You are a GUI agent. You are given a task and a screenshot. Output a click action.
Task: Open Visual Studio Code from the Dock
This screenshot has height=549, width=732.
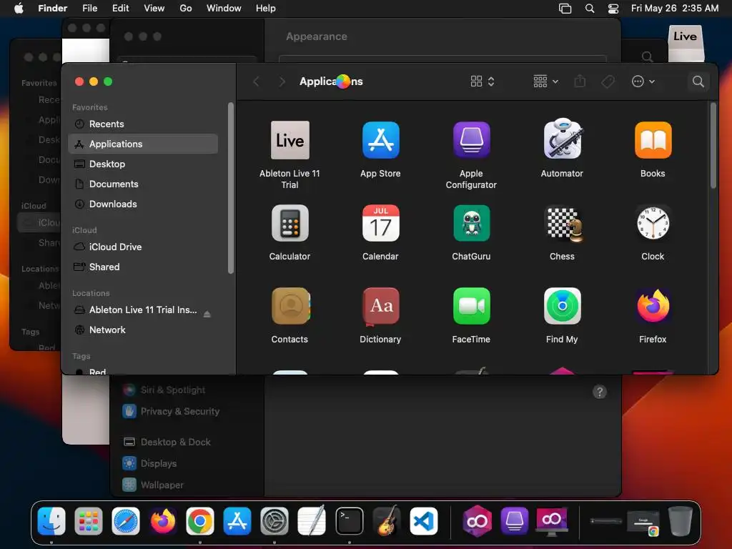tap(423, 520)
